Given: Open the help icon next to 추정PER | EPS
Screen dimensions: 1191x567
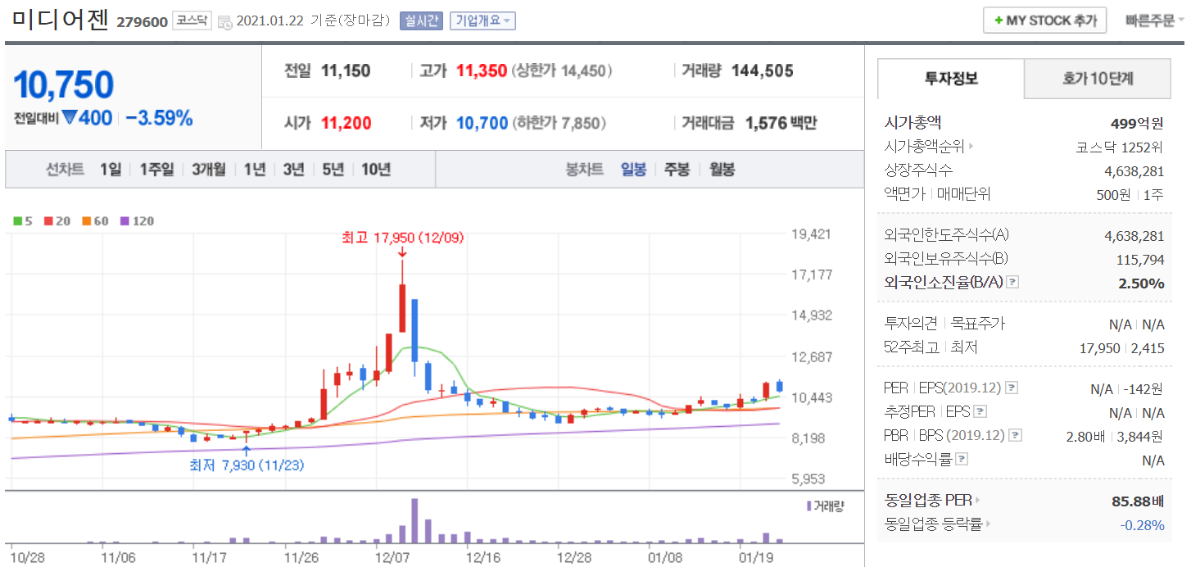Looking at the screenshot, I should click(980, 412).
